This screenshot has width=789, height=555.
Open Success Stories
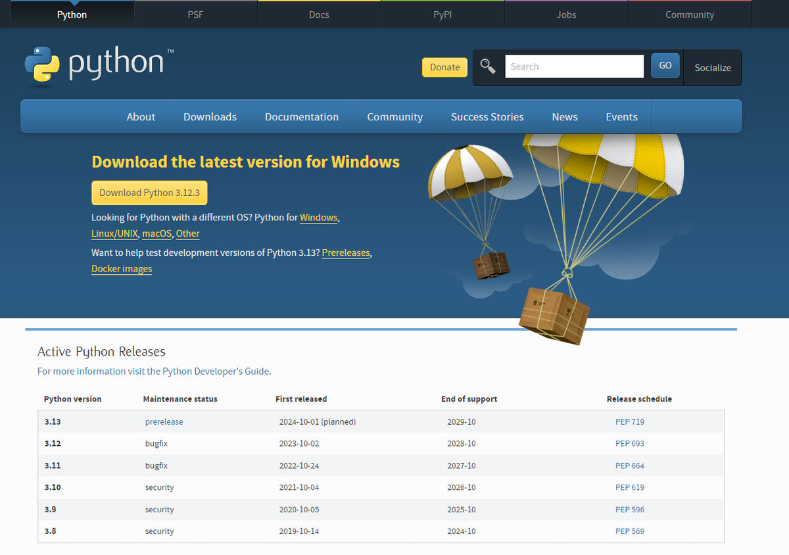click(487, 116)
